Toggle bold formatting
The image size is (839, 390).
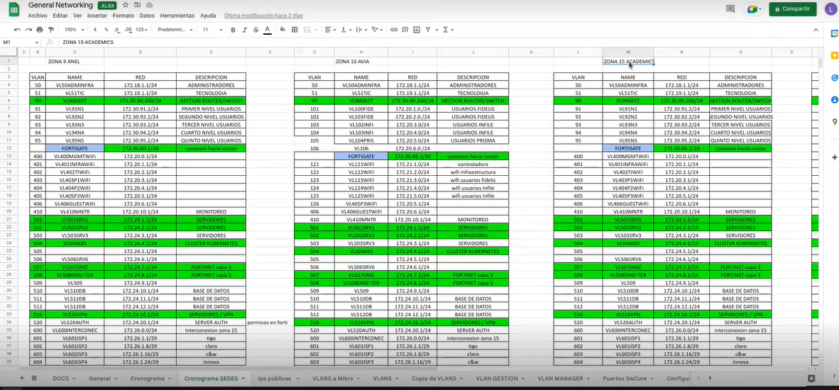(232, 30)
